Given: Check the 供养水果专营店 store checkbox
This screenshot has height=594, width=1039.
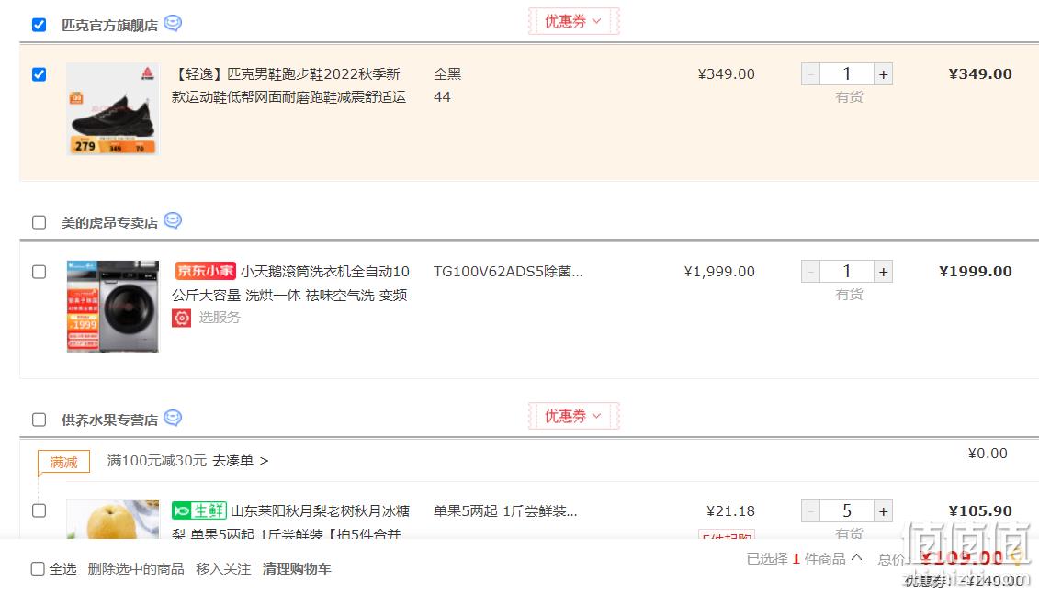Looking at the screenshot, I should point(40,420).
